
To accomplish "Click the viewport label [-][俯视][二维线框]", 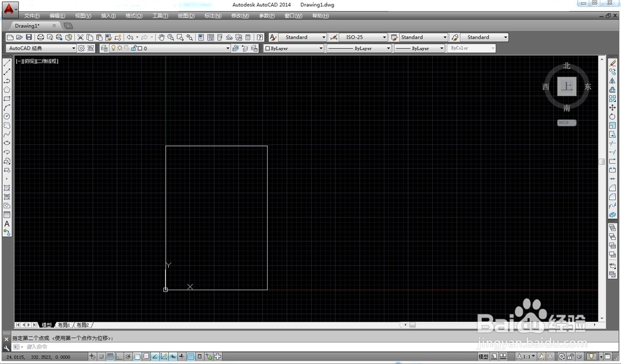I will click(x=37, y=61).
